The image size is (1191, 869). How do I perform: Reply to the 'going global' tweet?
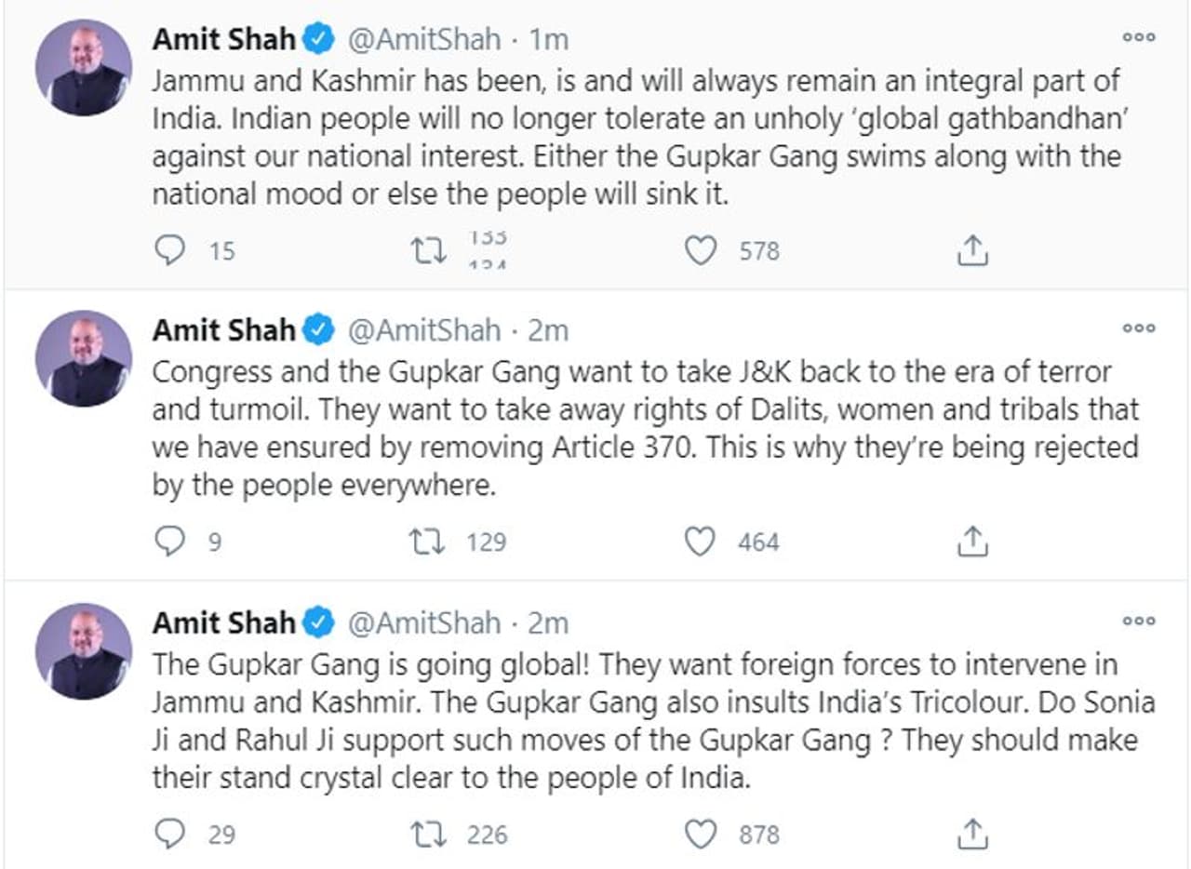pyautogui.click(x=168, y=834)
